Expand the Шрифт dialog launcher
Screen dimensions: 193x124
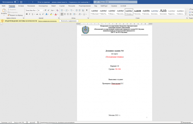click(x=59, y=18)
